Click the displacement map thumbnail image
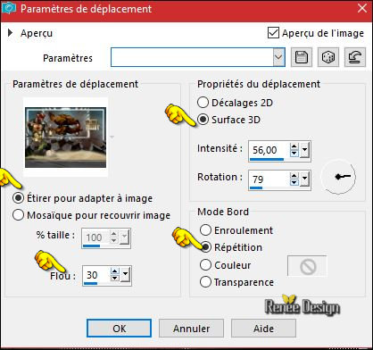Viewport: 373px width, 350px height. pos(65,137)
